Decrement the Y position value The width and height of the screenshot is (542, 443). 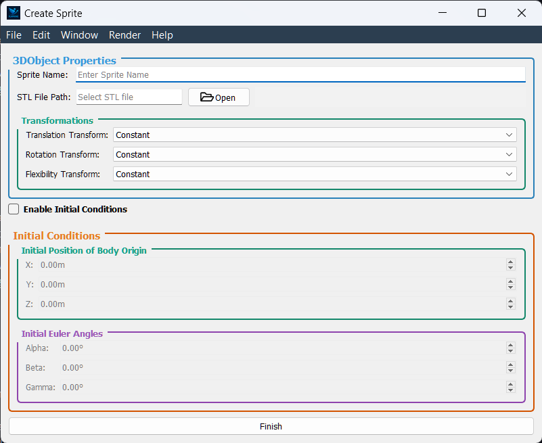click(511, 287)
